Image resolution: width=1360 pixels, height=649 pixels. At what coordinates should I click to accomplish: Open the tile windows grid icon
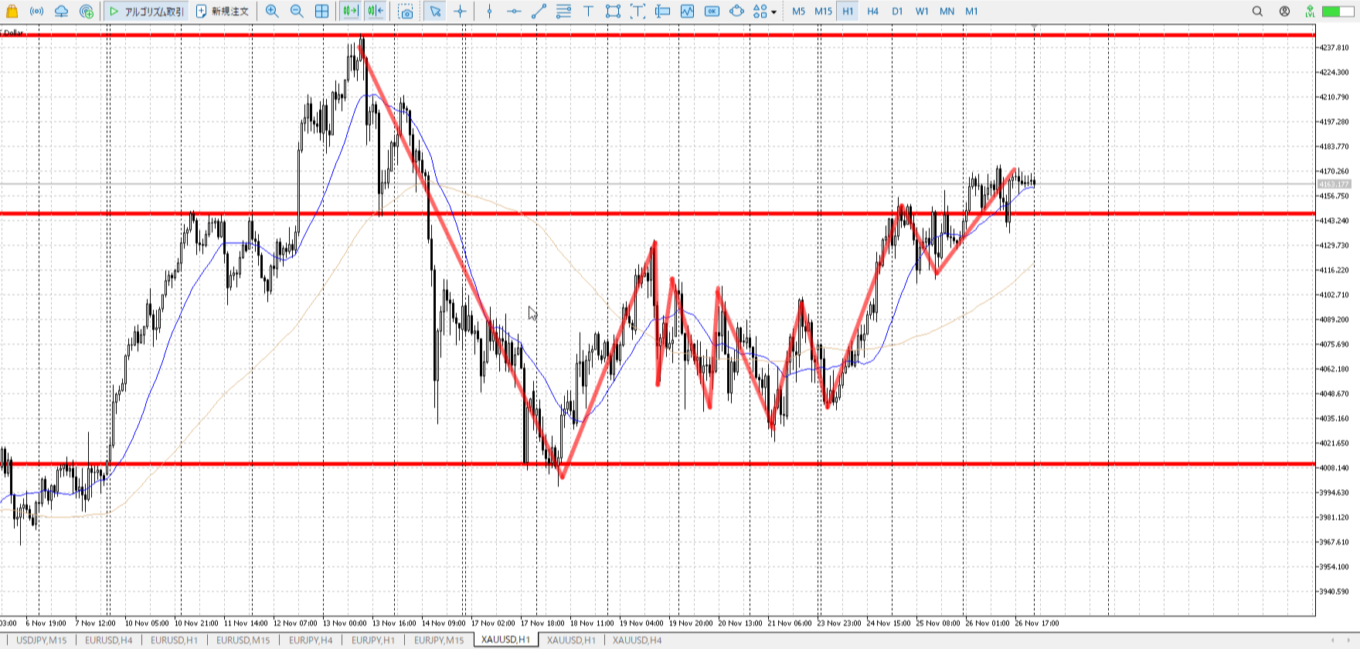point(321,12)
